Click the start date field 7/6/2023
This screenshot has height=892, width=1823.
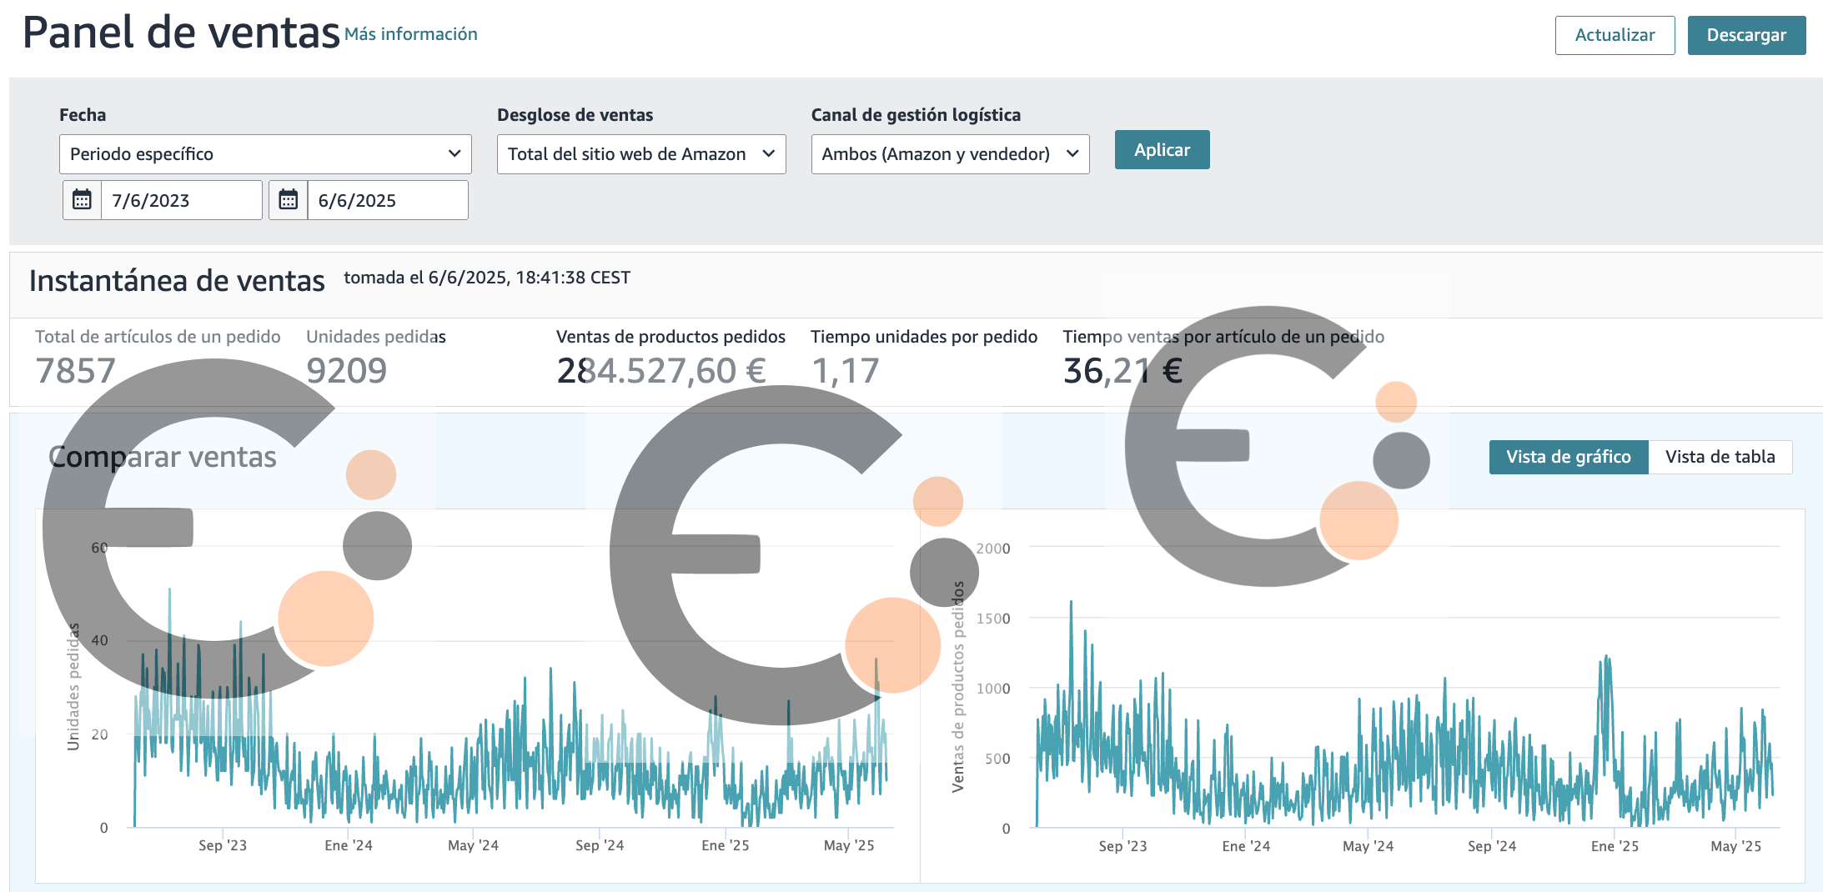point(181,200)
